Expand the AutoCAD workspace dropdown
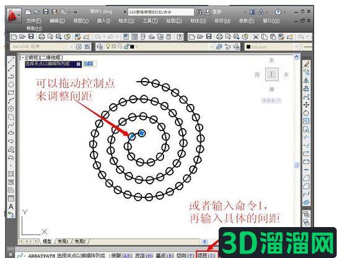This screenshot has width=337, height=258. [71, 46]
